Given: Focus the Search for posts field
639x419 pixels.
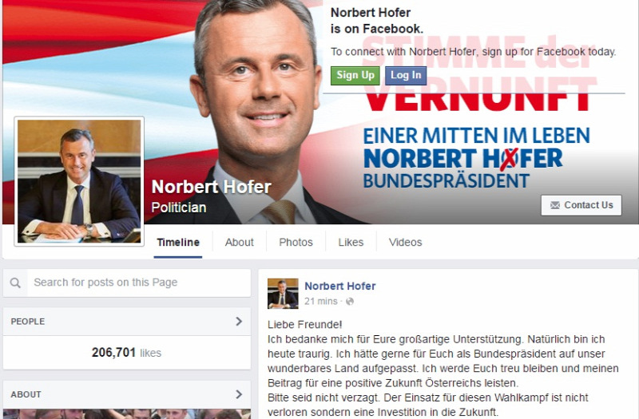Looking at the screenshot, I should tap(139, 283).
